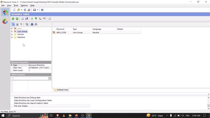
Task: Switch to the Default View tab
Action: (61, 90)
